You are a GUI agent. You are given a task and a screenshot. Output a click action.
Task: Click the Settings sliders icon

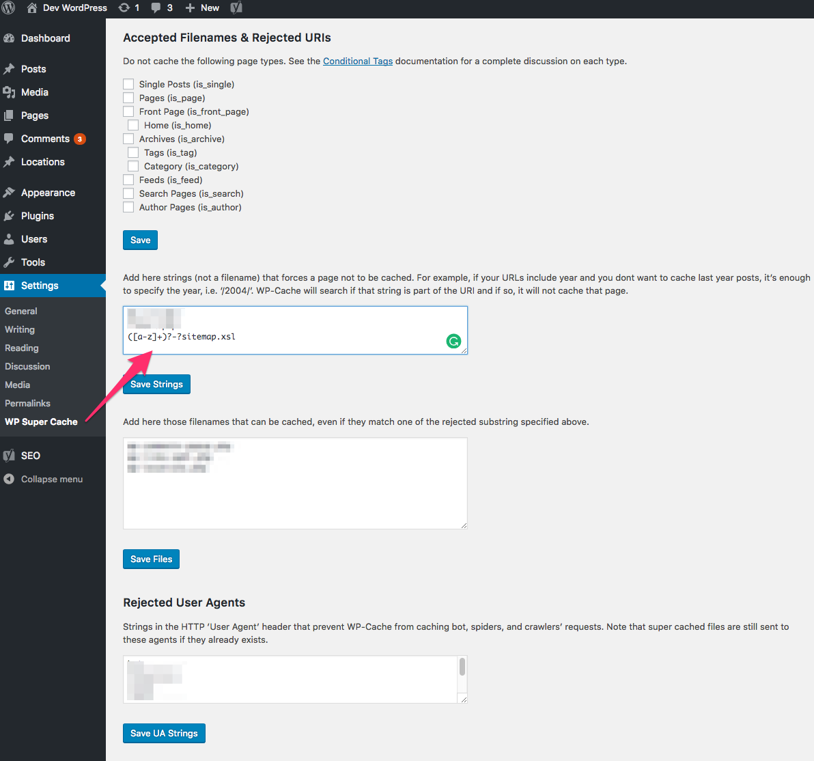pos(9,286)
